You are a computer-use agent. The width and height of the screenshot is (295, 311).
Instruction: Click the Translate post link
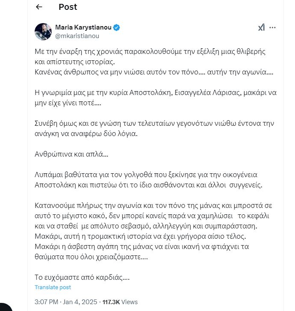(53, 287)
